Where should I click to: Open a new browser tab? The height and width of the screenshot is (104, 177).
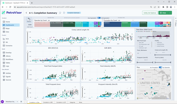pyautogui.click(x=32, y=3)
